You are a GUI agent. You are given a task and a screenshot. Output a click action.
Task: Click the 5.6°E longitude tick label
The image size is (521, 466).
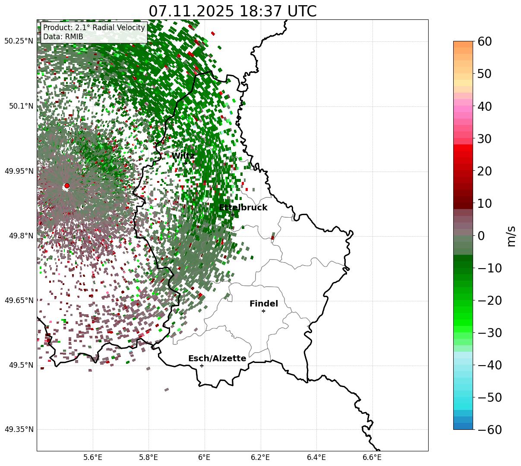(x=93, y=457)
